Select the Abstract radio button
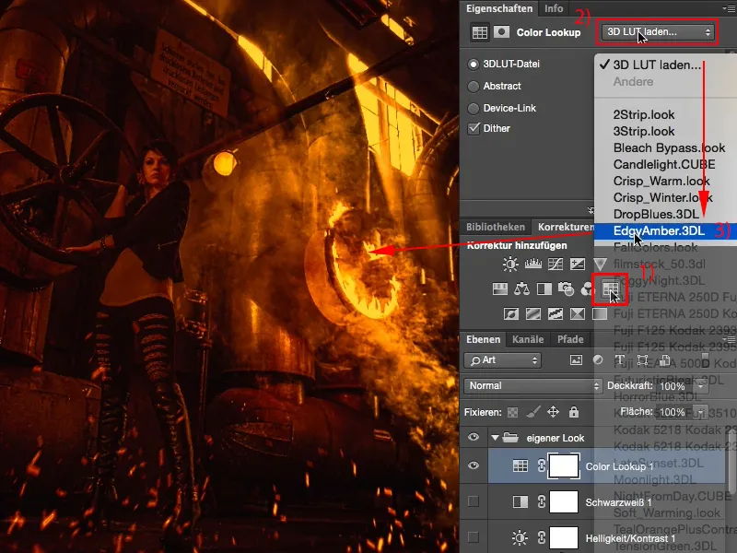Image resolution: width=737 pixels, height=553 pixels. pos(474,86)
